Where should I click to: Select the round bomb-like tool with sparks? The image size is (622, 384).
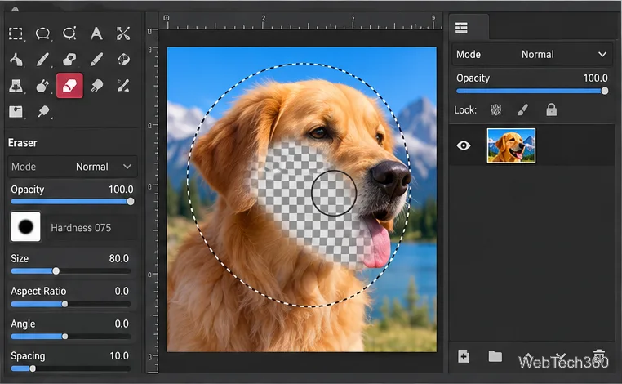coord(42,86)
